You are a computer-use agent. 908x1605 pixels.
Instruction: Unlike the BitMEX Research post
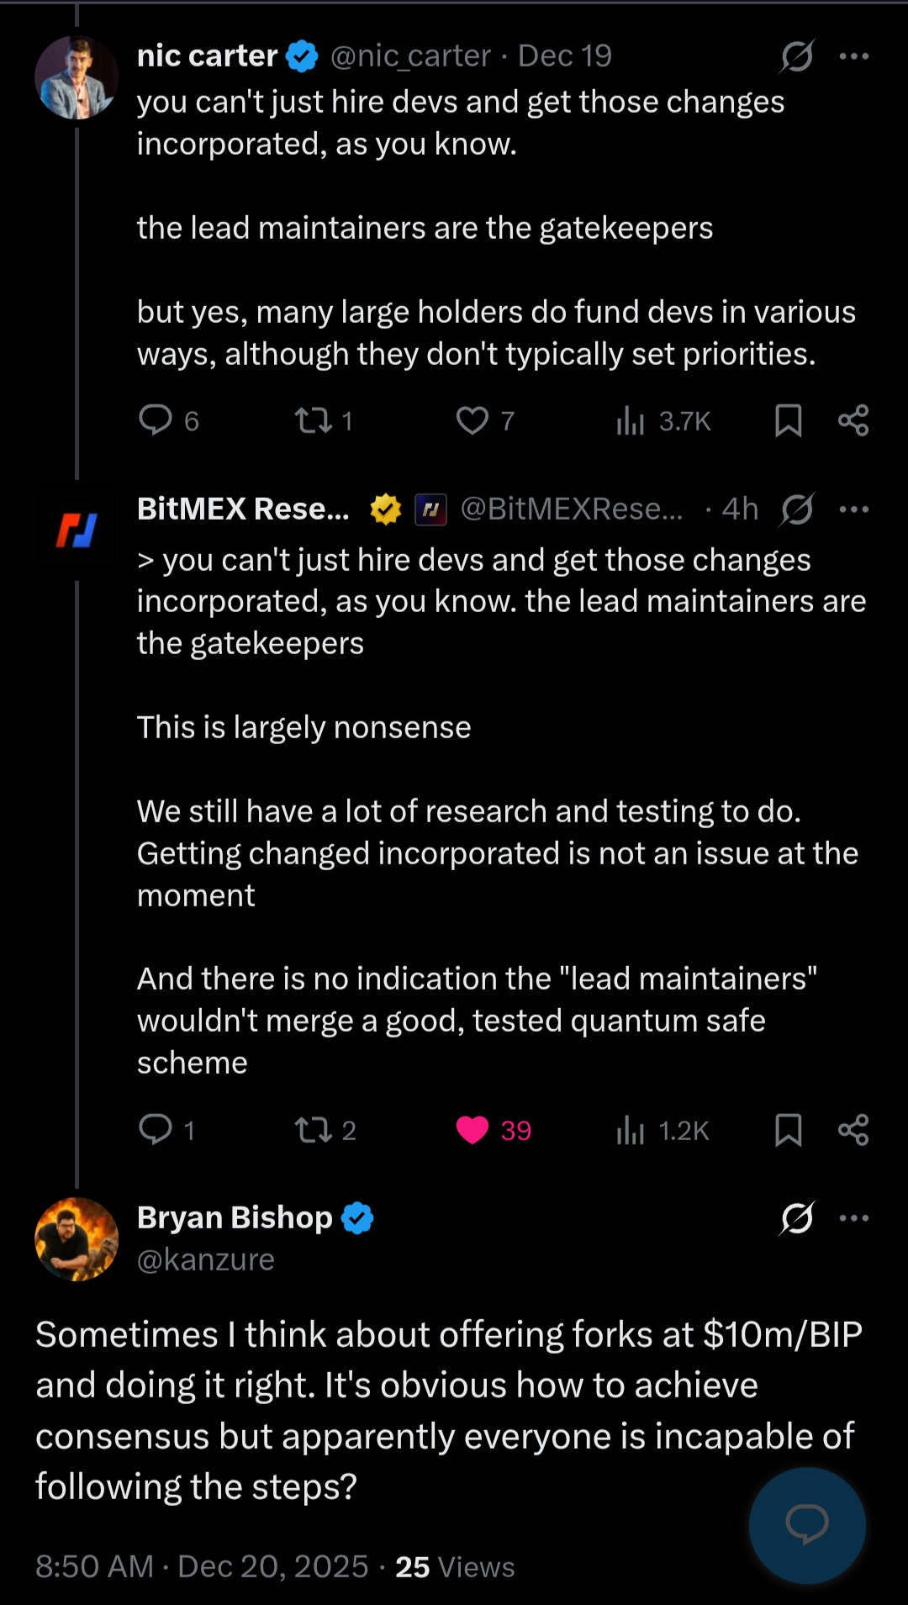click(x=472, y=1129)
